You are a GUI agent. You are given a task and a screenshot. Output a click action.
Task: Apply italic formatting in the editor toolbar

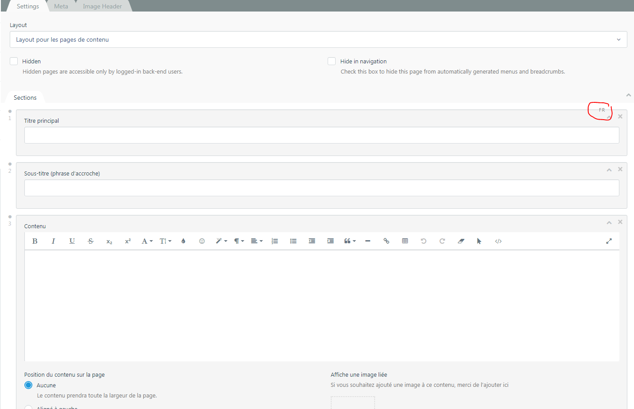pyautogui.click(x=53, y=241)
